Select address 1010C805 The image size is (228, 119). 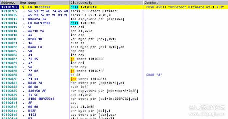9,15
